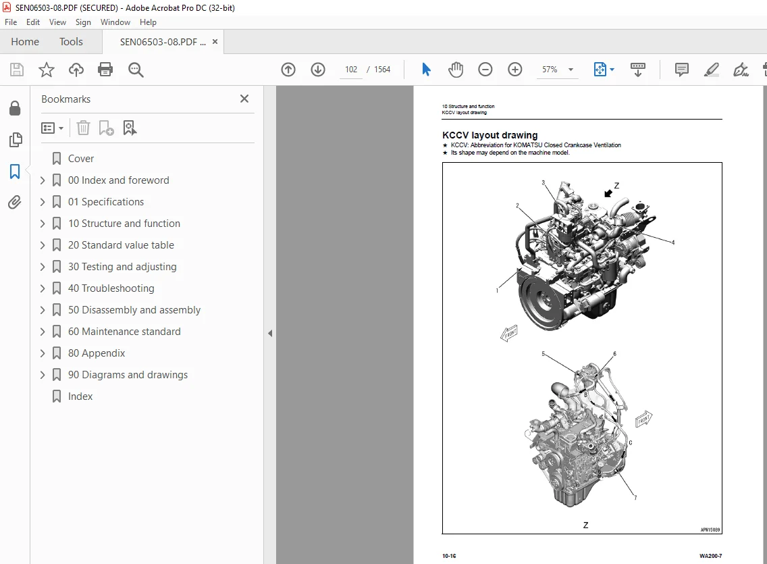Image resolution: width=767 pixels, height=564 pixels.
Task: Close the Bookmarks panel
Action: point(244,99)
